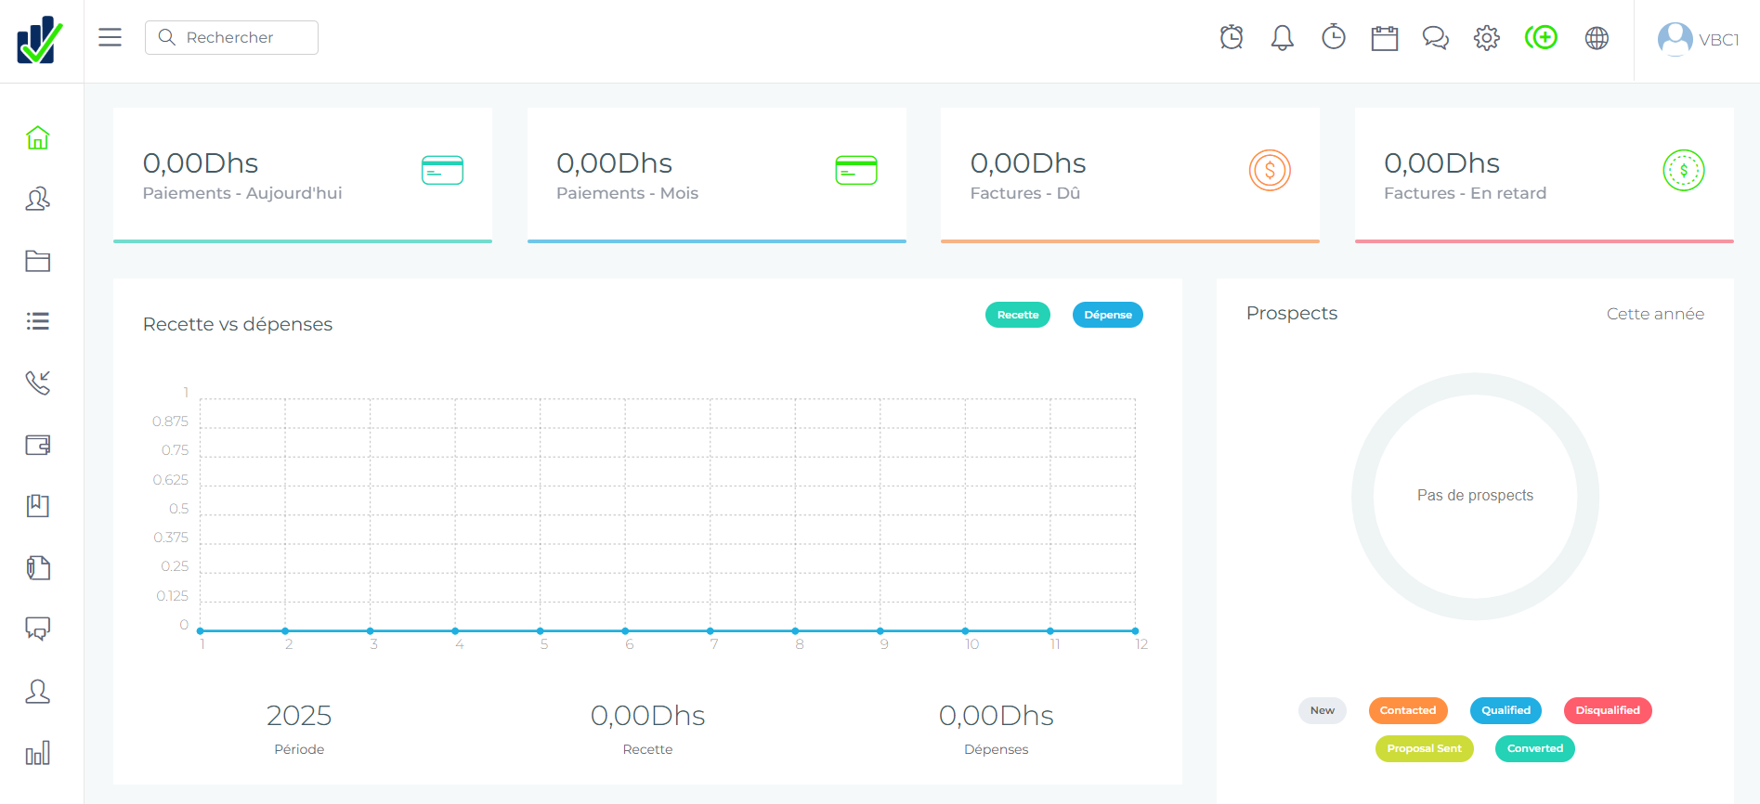Expand the VBC1 user profile menu
Screen dimensions: 1760x804
(1698, 39)
